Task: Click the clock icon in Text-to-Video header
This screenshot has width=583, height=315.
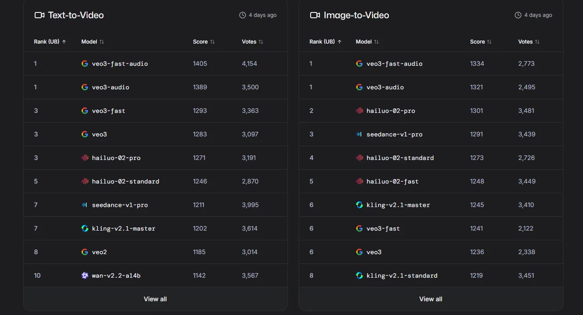Action: click(243, 15)
